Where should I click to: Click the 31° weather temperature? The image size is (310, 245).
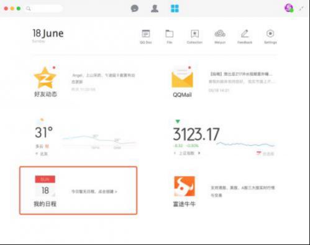click(43, 132)
